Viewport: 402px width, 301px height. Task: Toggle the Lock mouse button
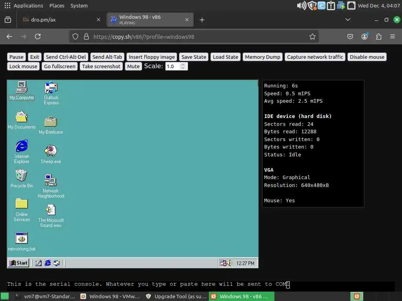23,66
